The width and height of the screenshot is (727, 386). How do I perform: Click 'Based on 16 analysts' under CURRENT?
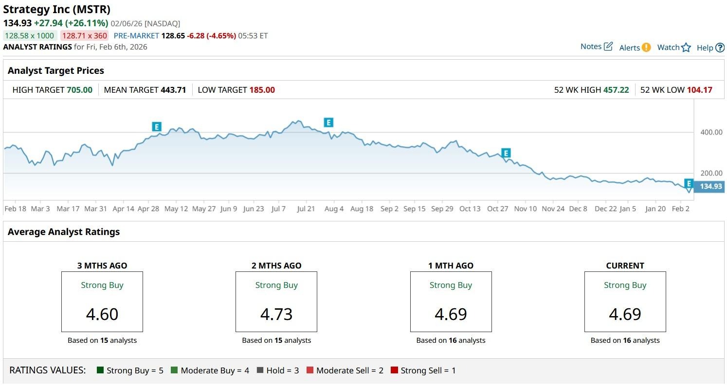(x=625, y=340)
